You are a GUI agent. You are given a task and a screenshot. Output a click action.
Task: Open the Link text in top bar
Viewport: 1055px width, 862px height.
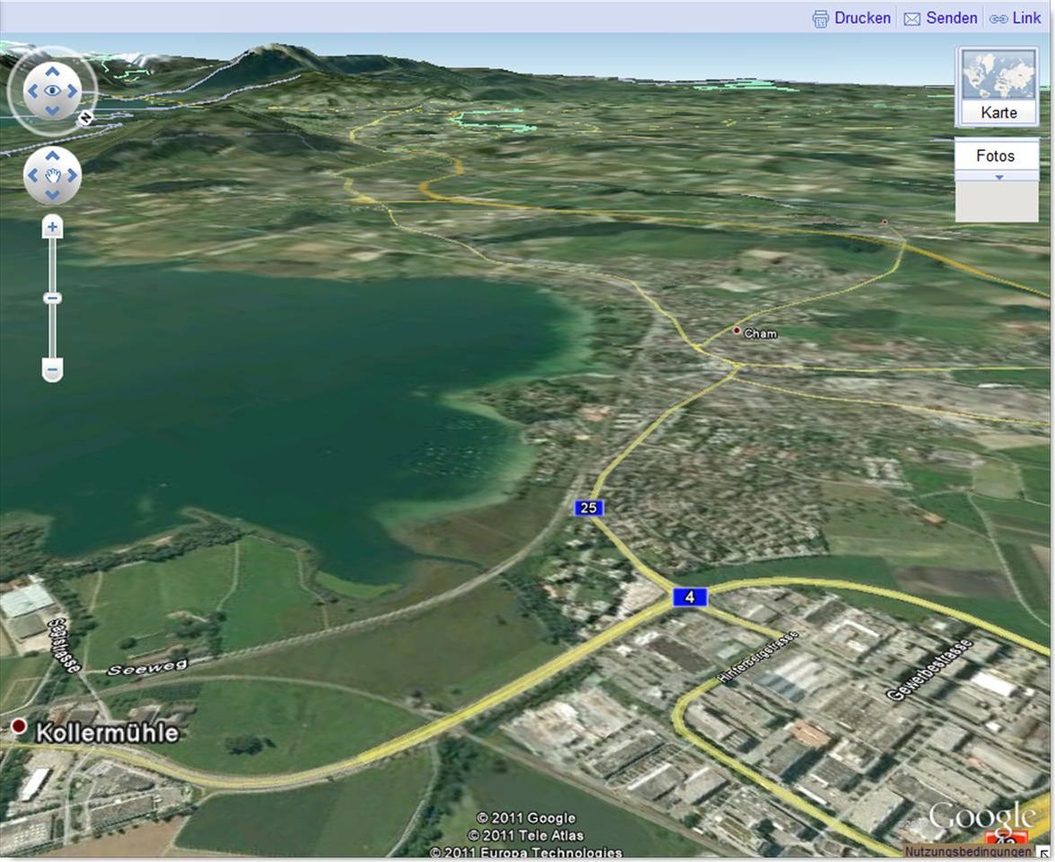pyautogui.click(x=1026, y=18)
